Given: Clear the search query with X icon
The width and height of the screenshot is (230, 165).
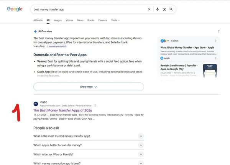Looking at the screenshot, I should [149, 9].
